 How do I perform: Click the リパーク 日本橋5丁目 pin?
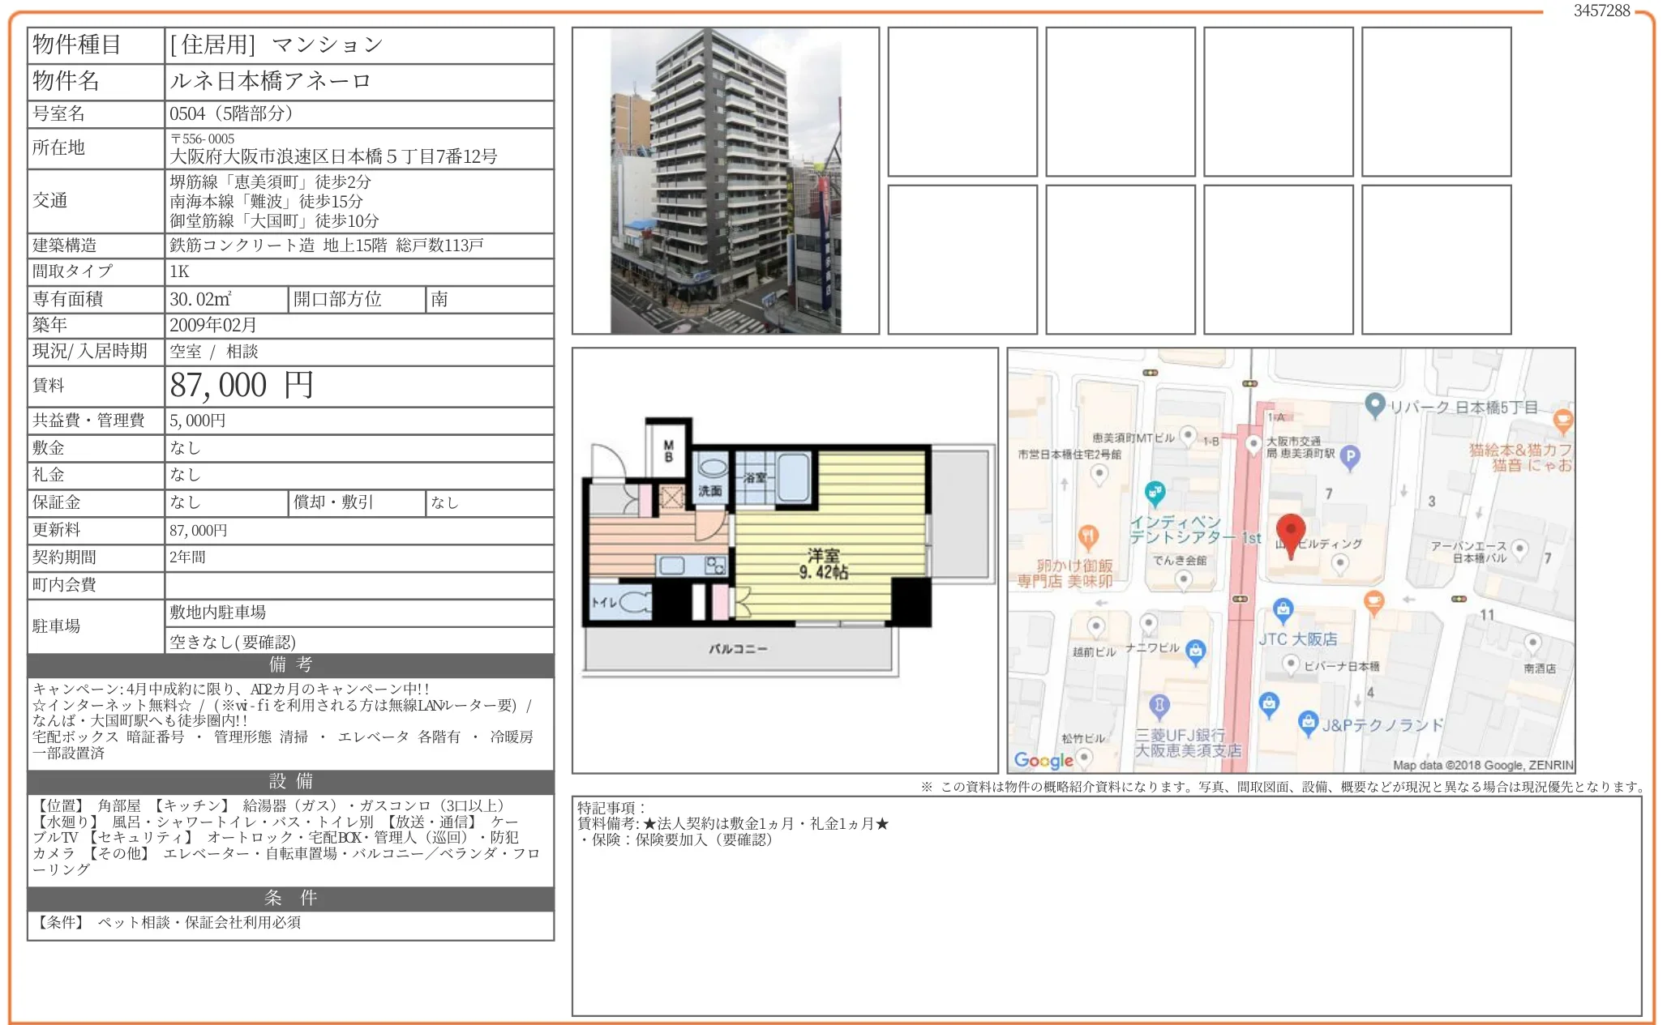pyautogui.click(x=1374, y=404)
